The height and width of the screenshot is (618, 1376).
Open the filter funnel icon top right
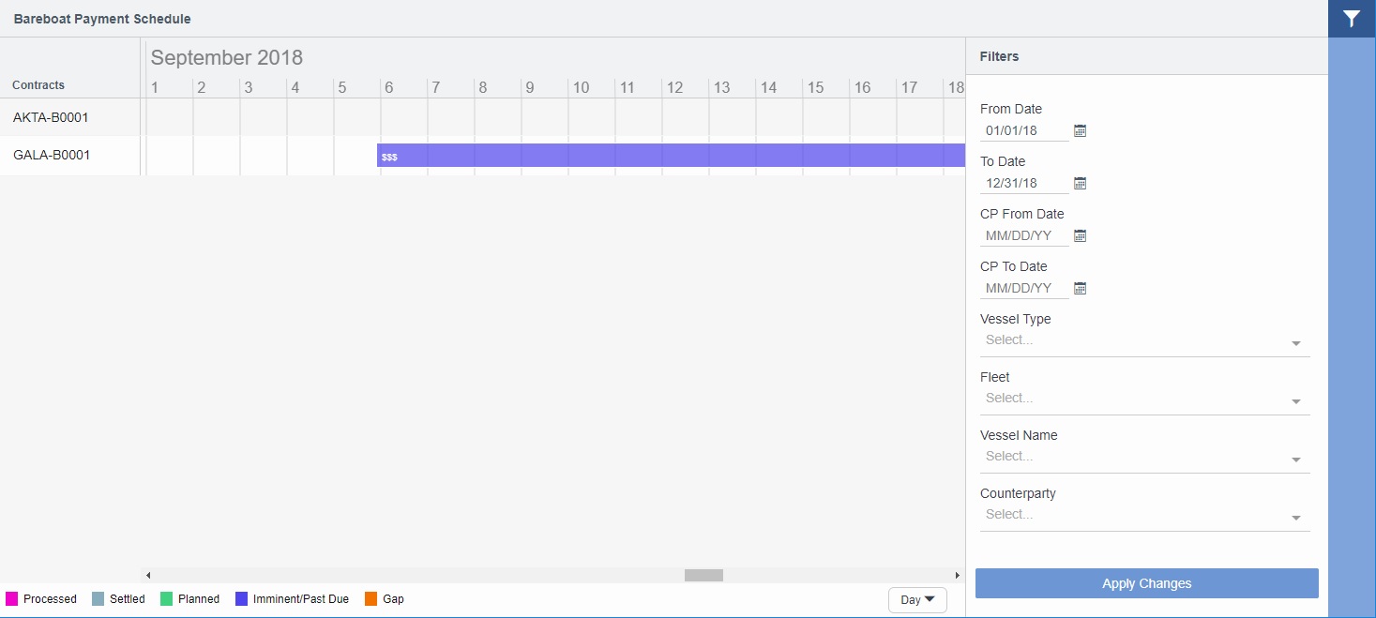pos(1351,18)
